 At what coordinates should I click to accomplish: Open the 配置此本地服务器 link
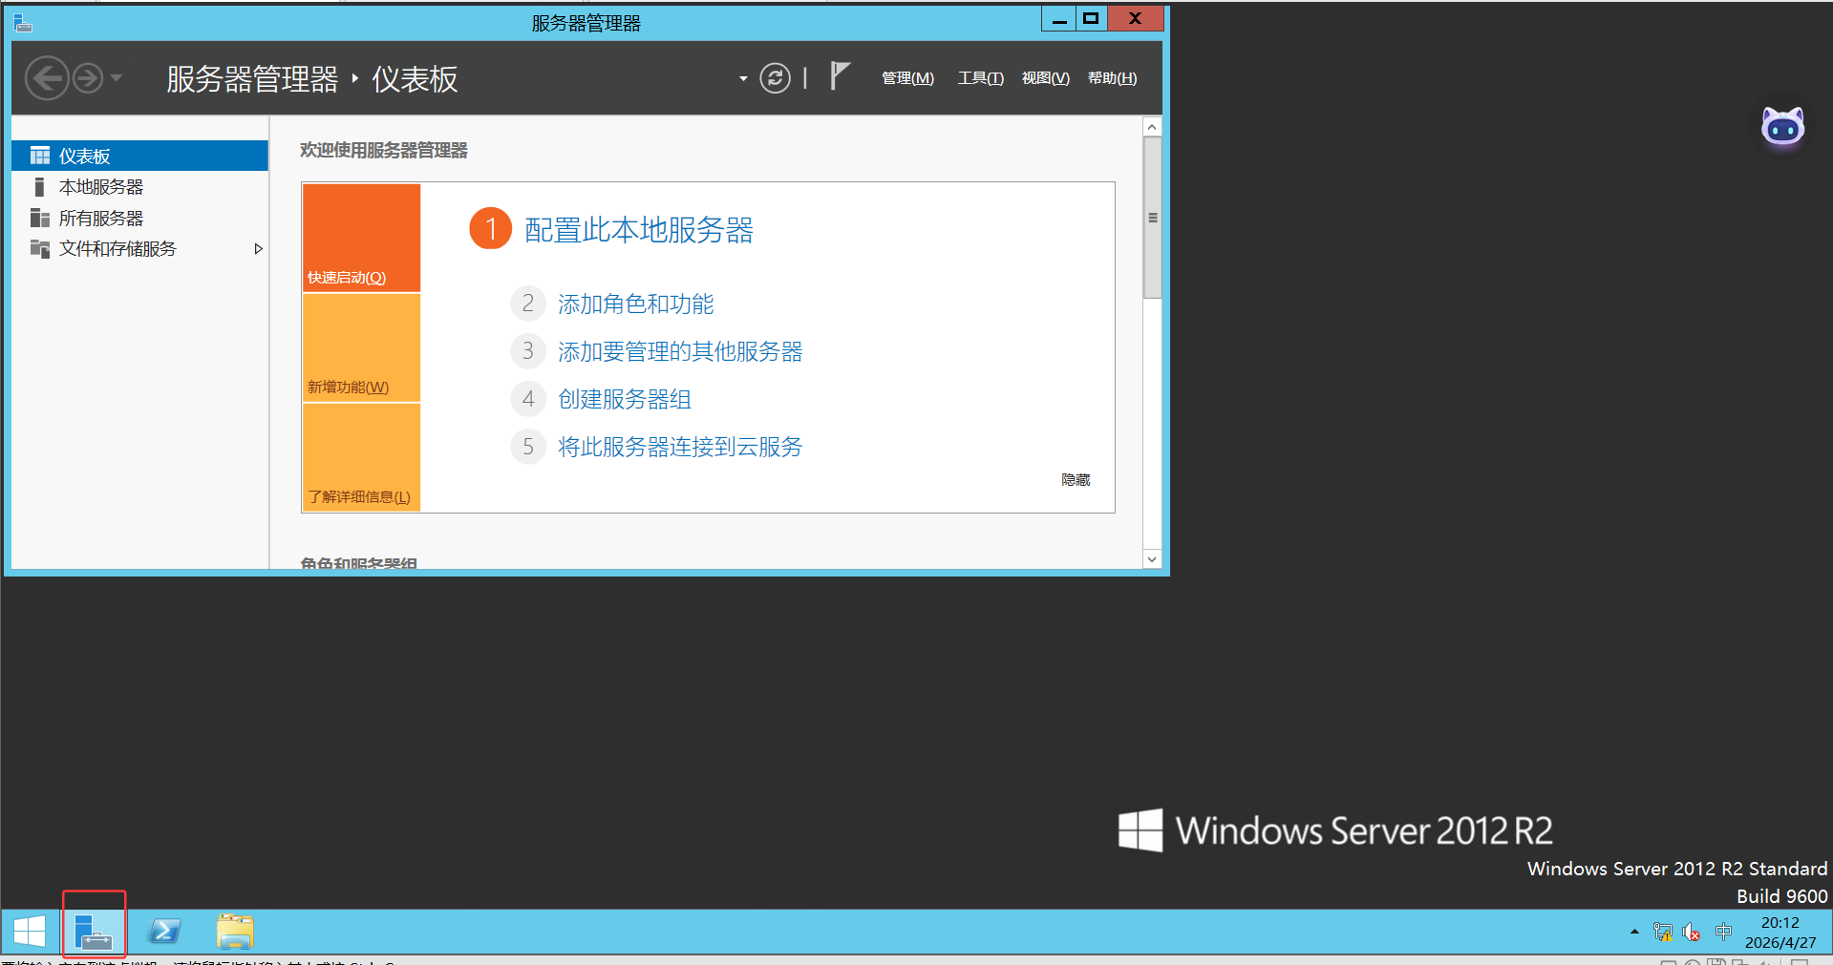639,230
